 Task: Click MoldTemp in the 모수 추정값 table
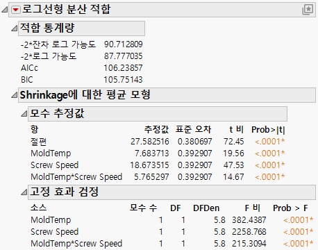tap(51, 153)
